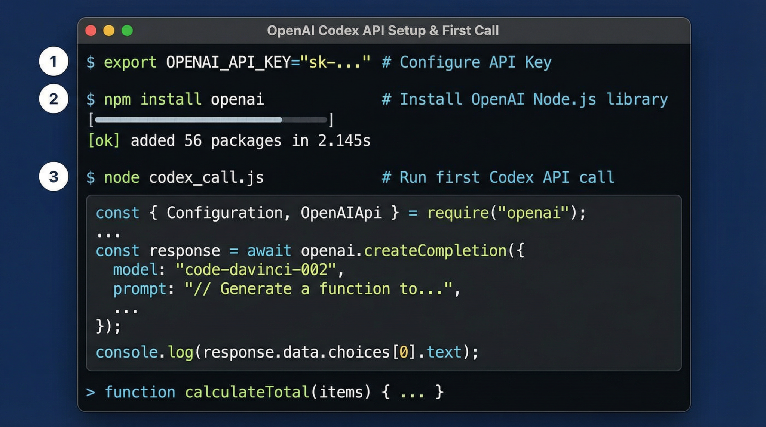
Task: Click the yellow traffic light button
Action: pyautogui.click(x=109, y=30)
